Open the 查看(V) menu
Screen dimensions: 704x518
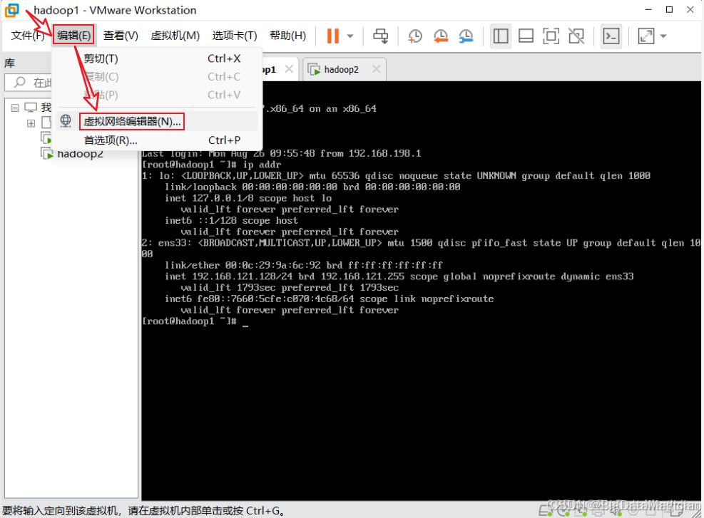[x=121, y=36]
